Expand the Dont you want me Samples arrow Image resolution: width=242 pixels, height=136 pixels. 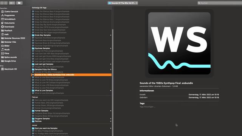tap(111, 128)
